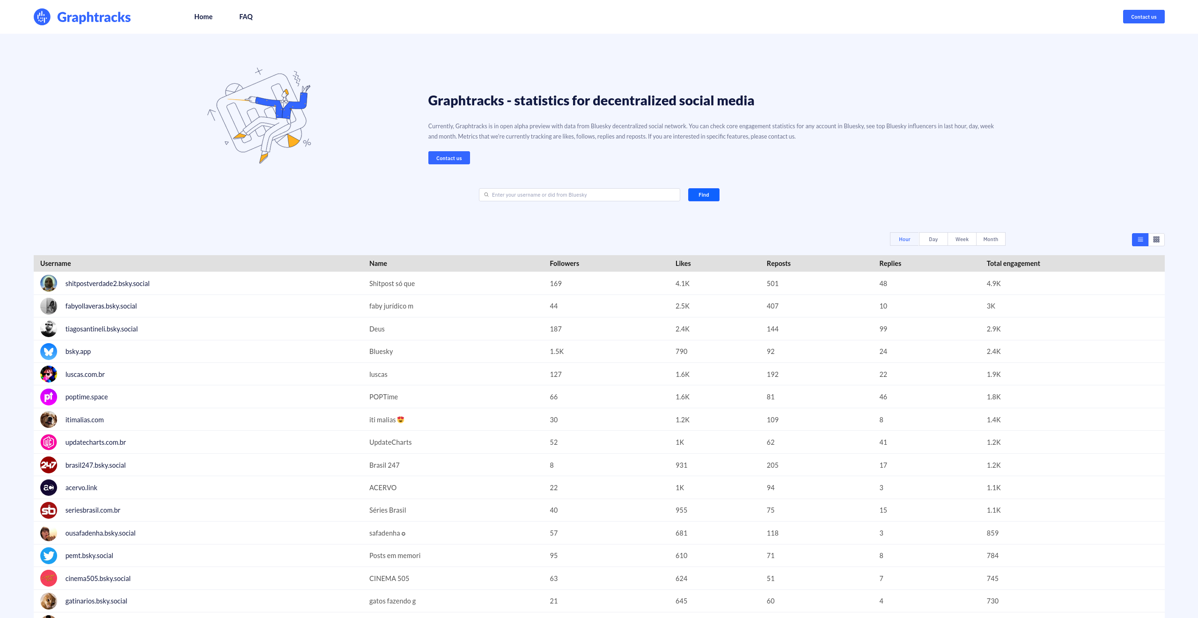Screen dimensions: 1198x618
Task: Open cinema505.bsky.social username link
Action: (98, 579)
